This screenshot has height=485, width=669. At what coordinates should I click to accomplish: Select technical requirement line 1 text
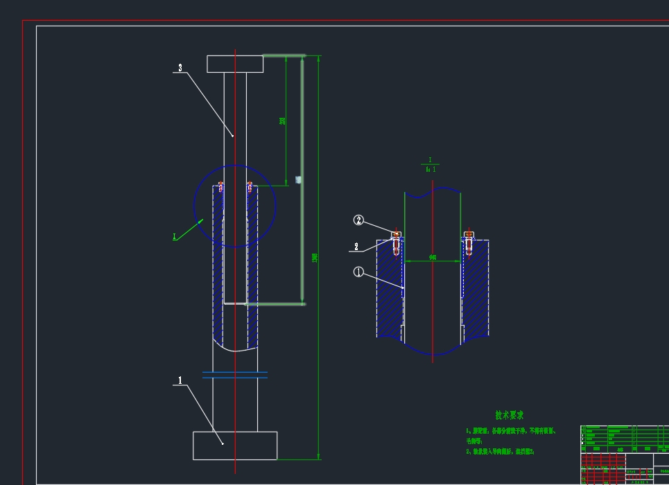[x=512, y=436]
